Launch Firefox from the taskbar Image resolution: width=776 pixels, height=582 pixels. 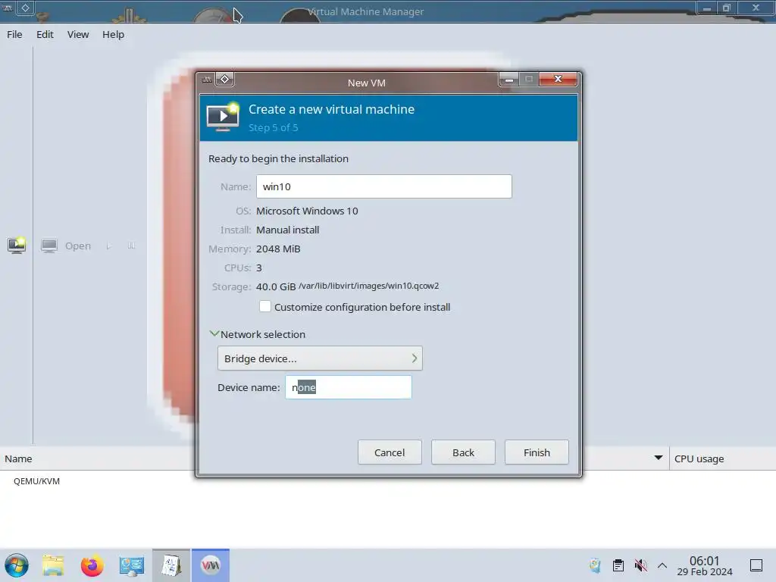[x=92, y=565]
